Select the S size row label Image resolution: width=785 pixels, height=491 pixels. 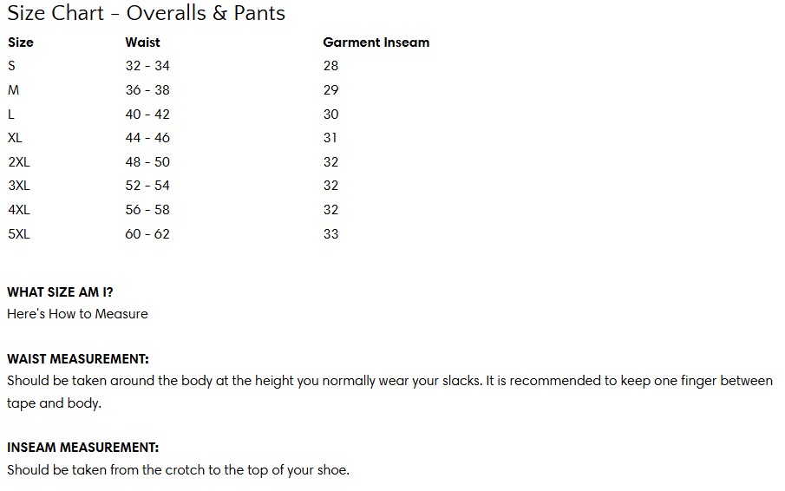pyautogui.click(x=11, y=66)
